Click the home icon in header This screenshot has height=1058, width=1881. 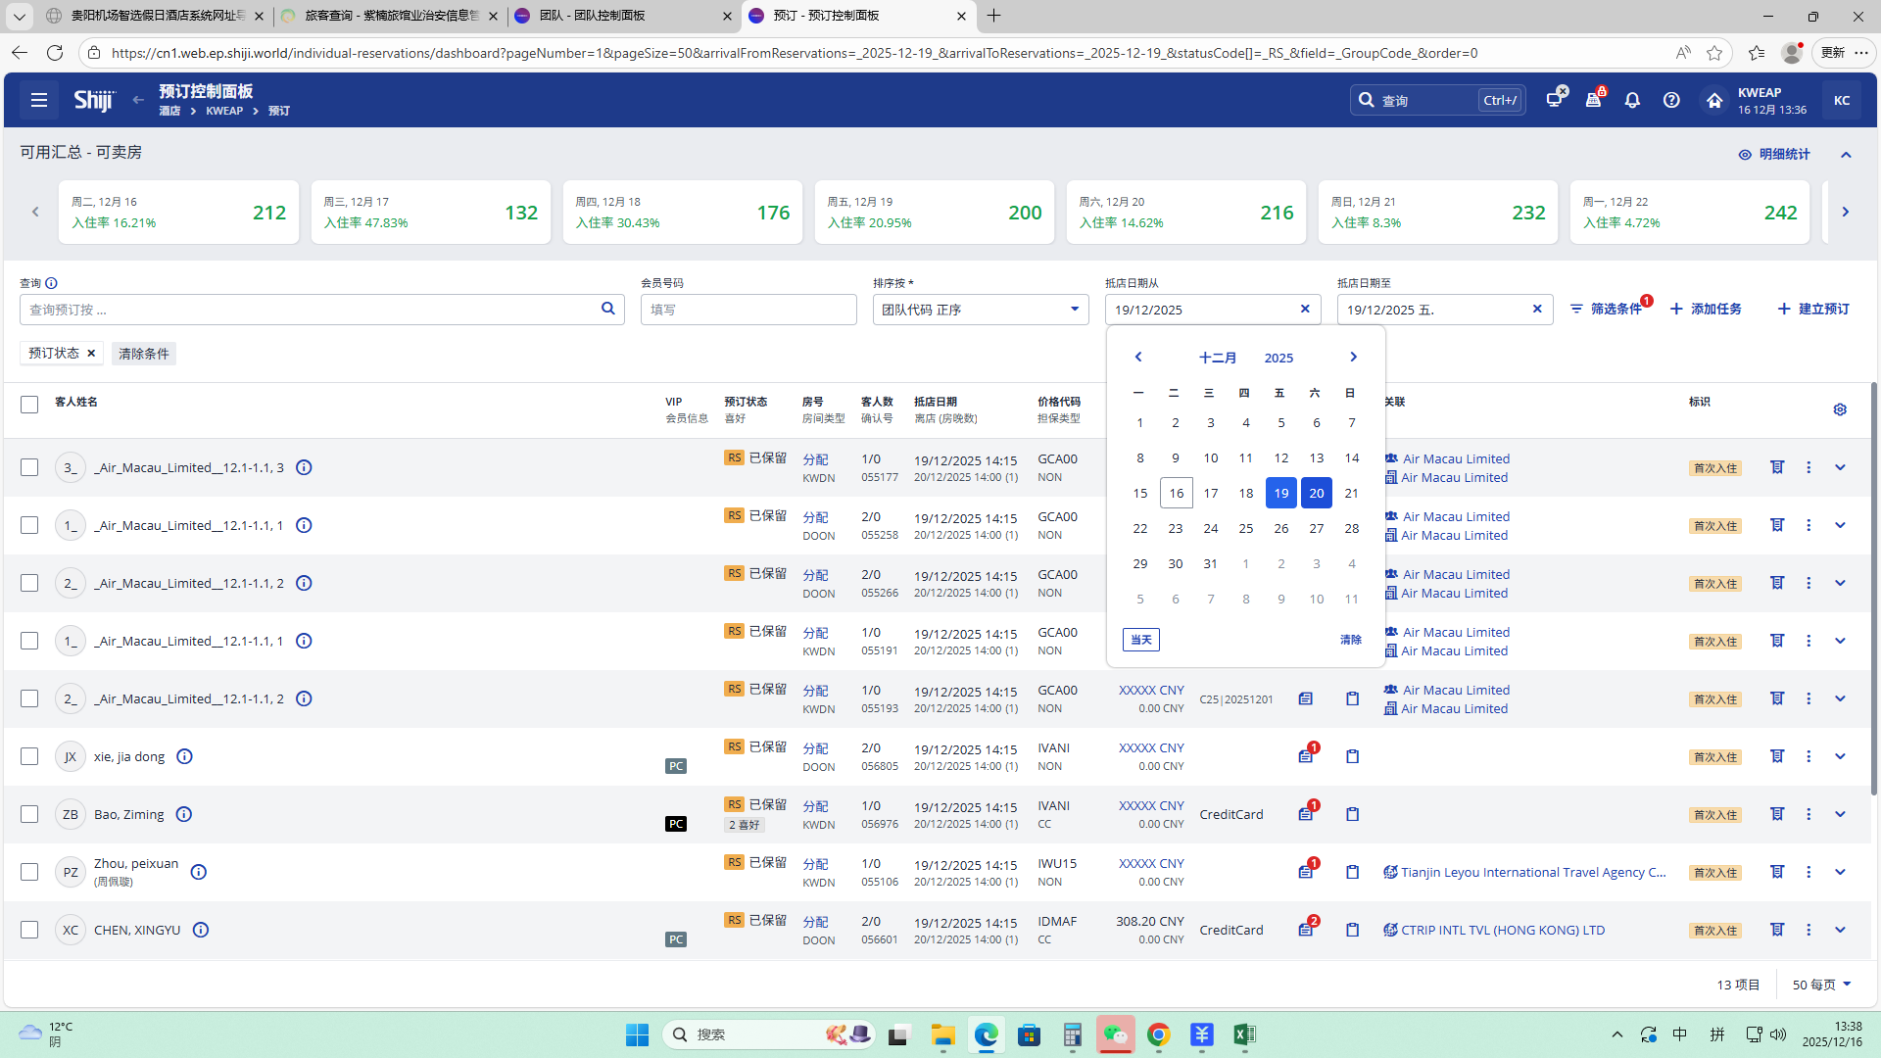[x=1713, y=100]
